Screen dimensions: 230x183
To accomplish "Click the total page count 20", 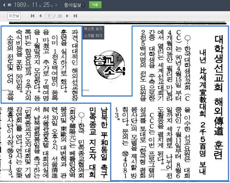I will point(60,16).
